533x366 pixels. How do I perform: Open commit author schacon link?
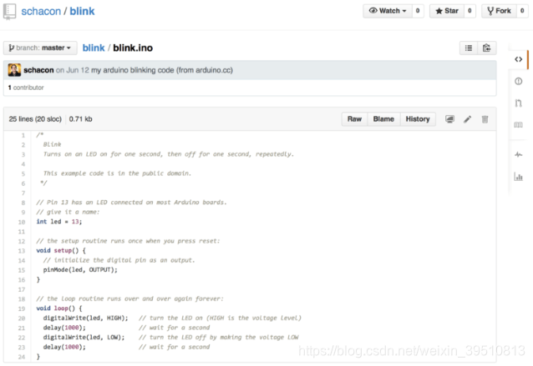pos(38,70)
